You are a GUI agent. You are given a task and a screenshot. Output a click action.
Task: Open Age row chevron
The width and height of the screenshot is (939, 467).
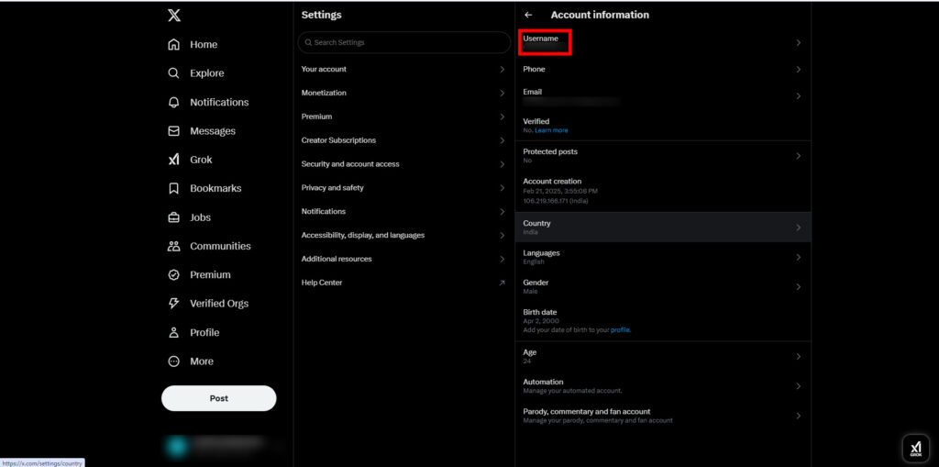click(799, 357)
